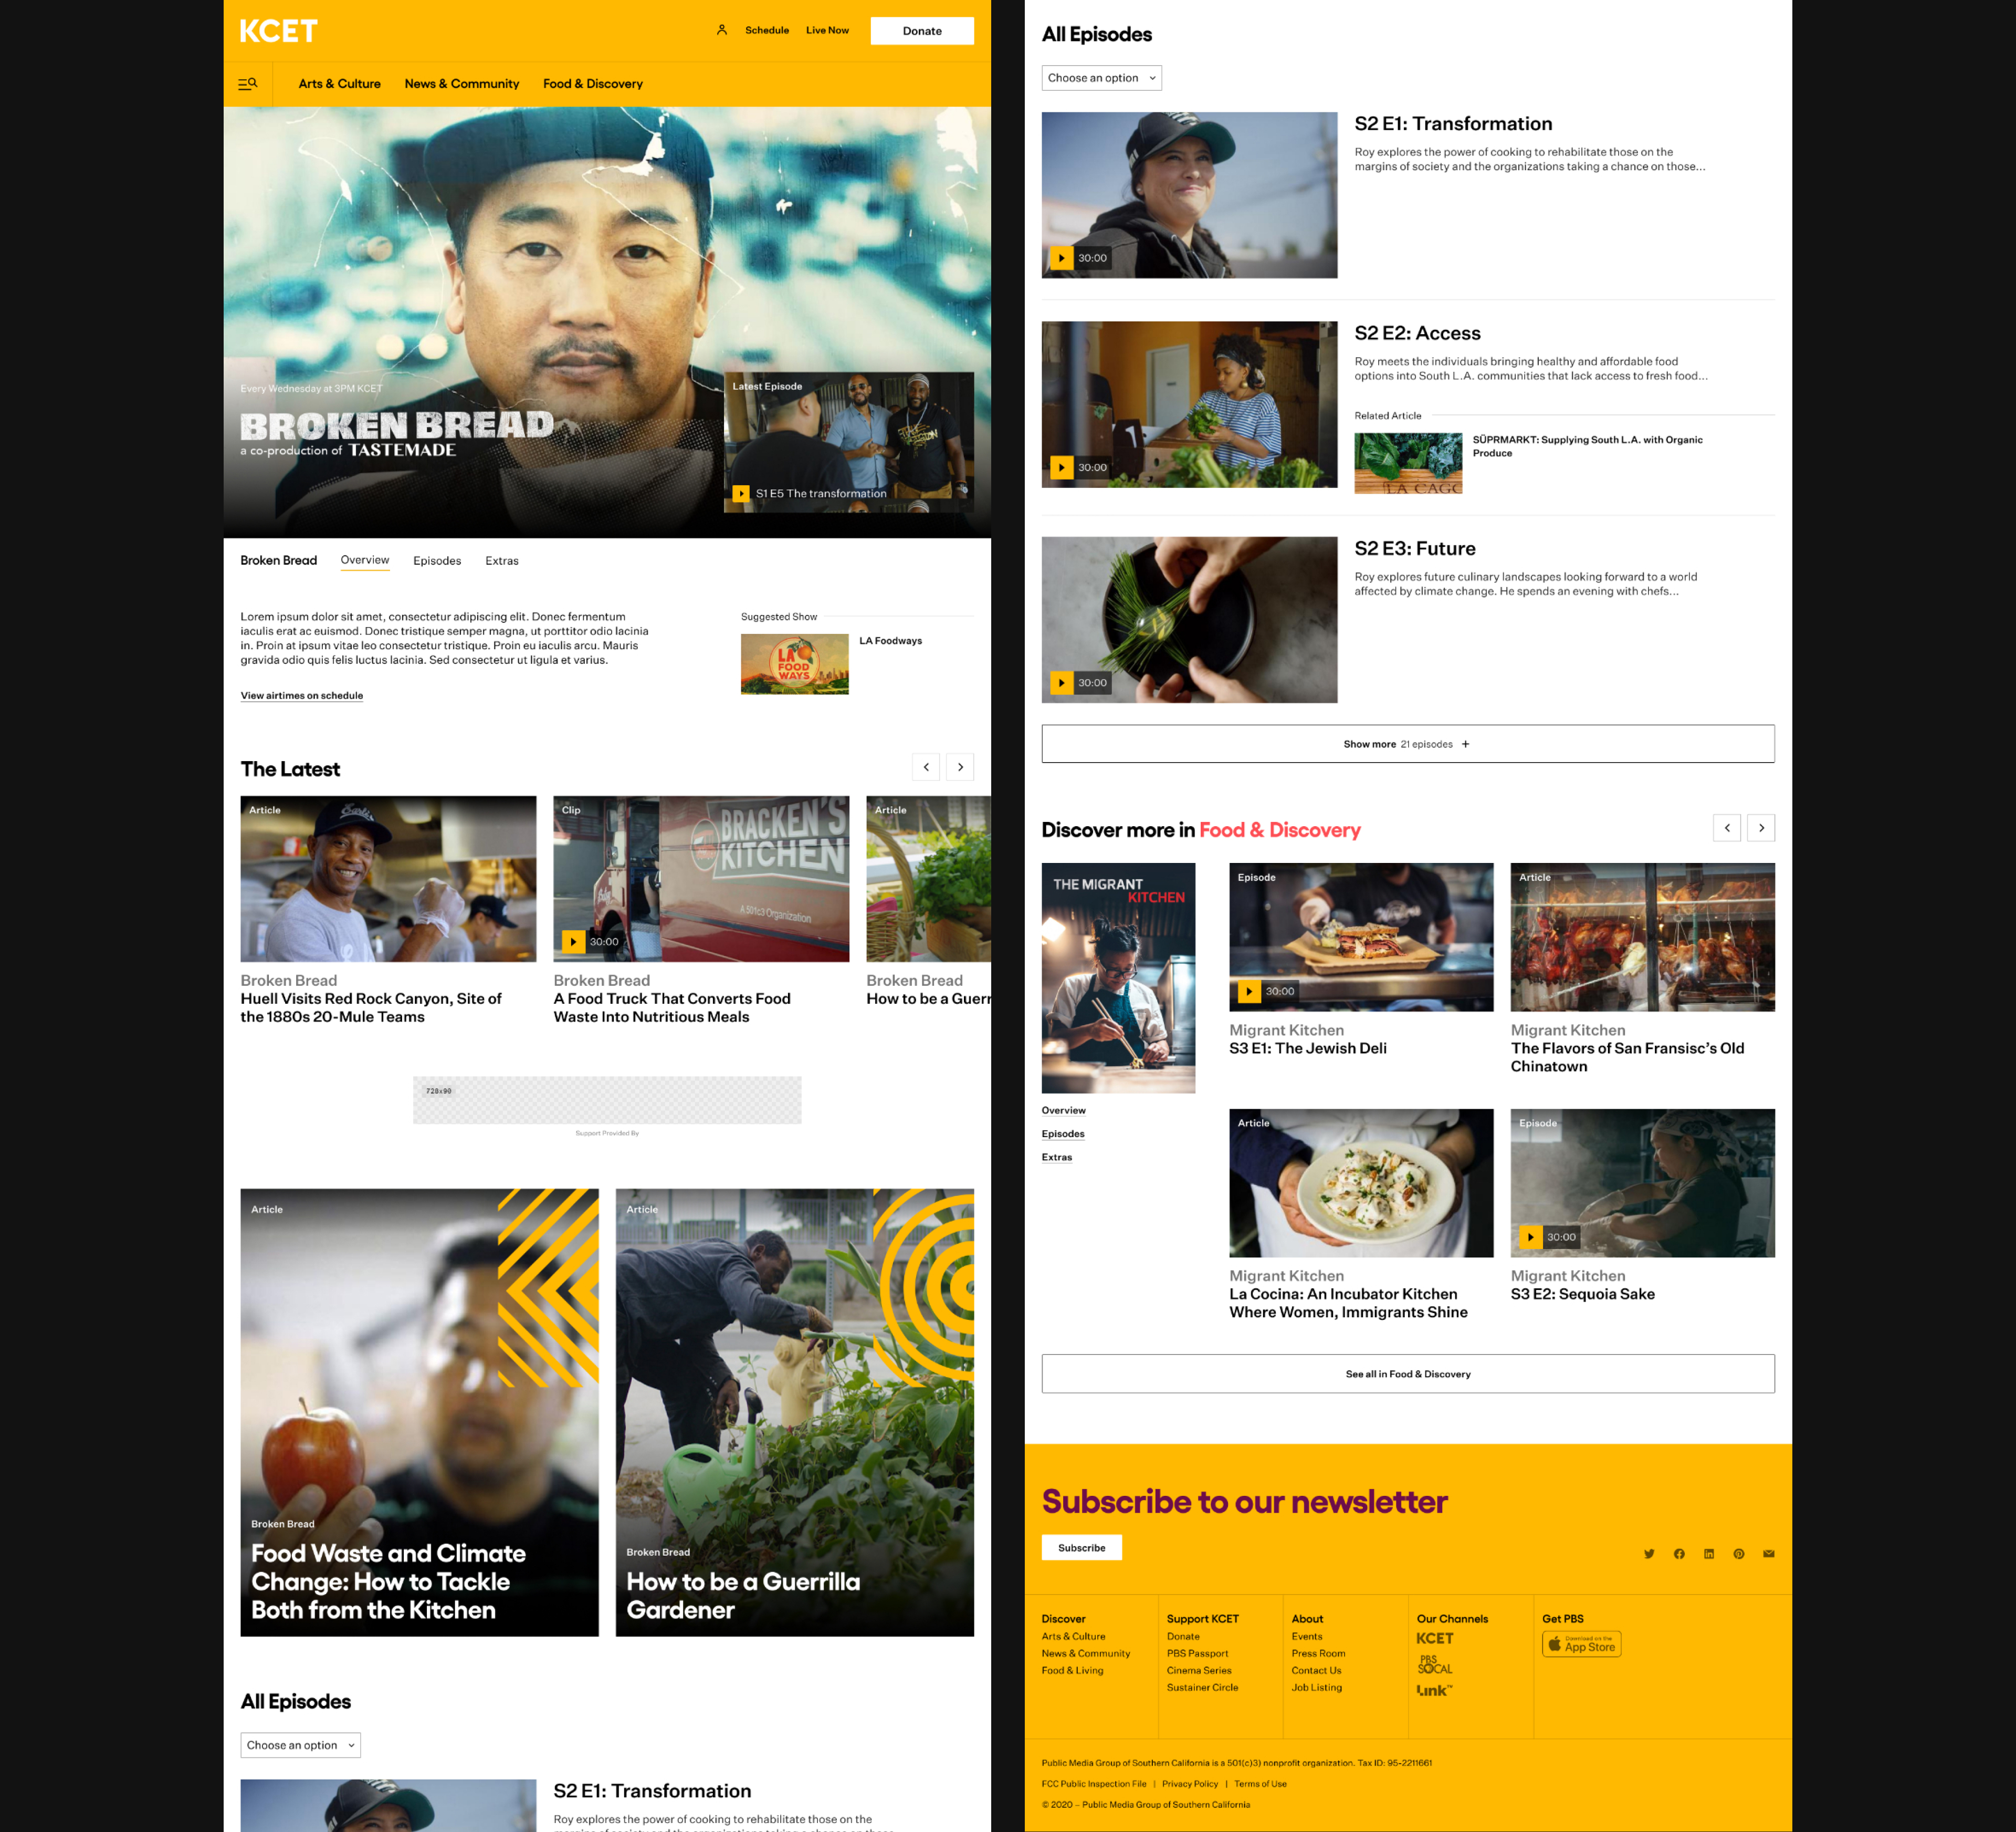This screenshot has height=1832, width=2016.
Task: Go to next item in The Latest carousel
Action: pyautogui.click(x=960, y=767)
